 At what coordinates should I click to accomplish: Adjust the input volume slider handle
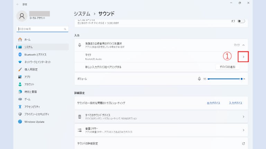pos(241,79)
